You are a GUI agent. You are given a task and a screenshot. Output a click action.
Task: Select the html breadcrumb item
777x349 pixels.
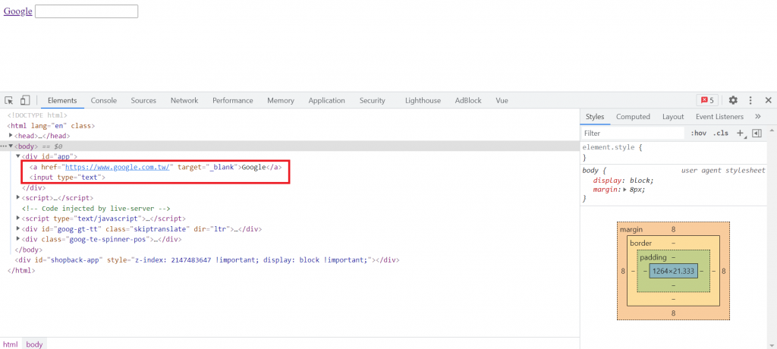(11, 344)
